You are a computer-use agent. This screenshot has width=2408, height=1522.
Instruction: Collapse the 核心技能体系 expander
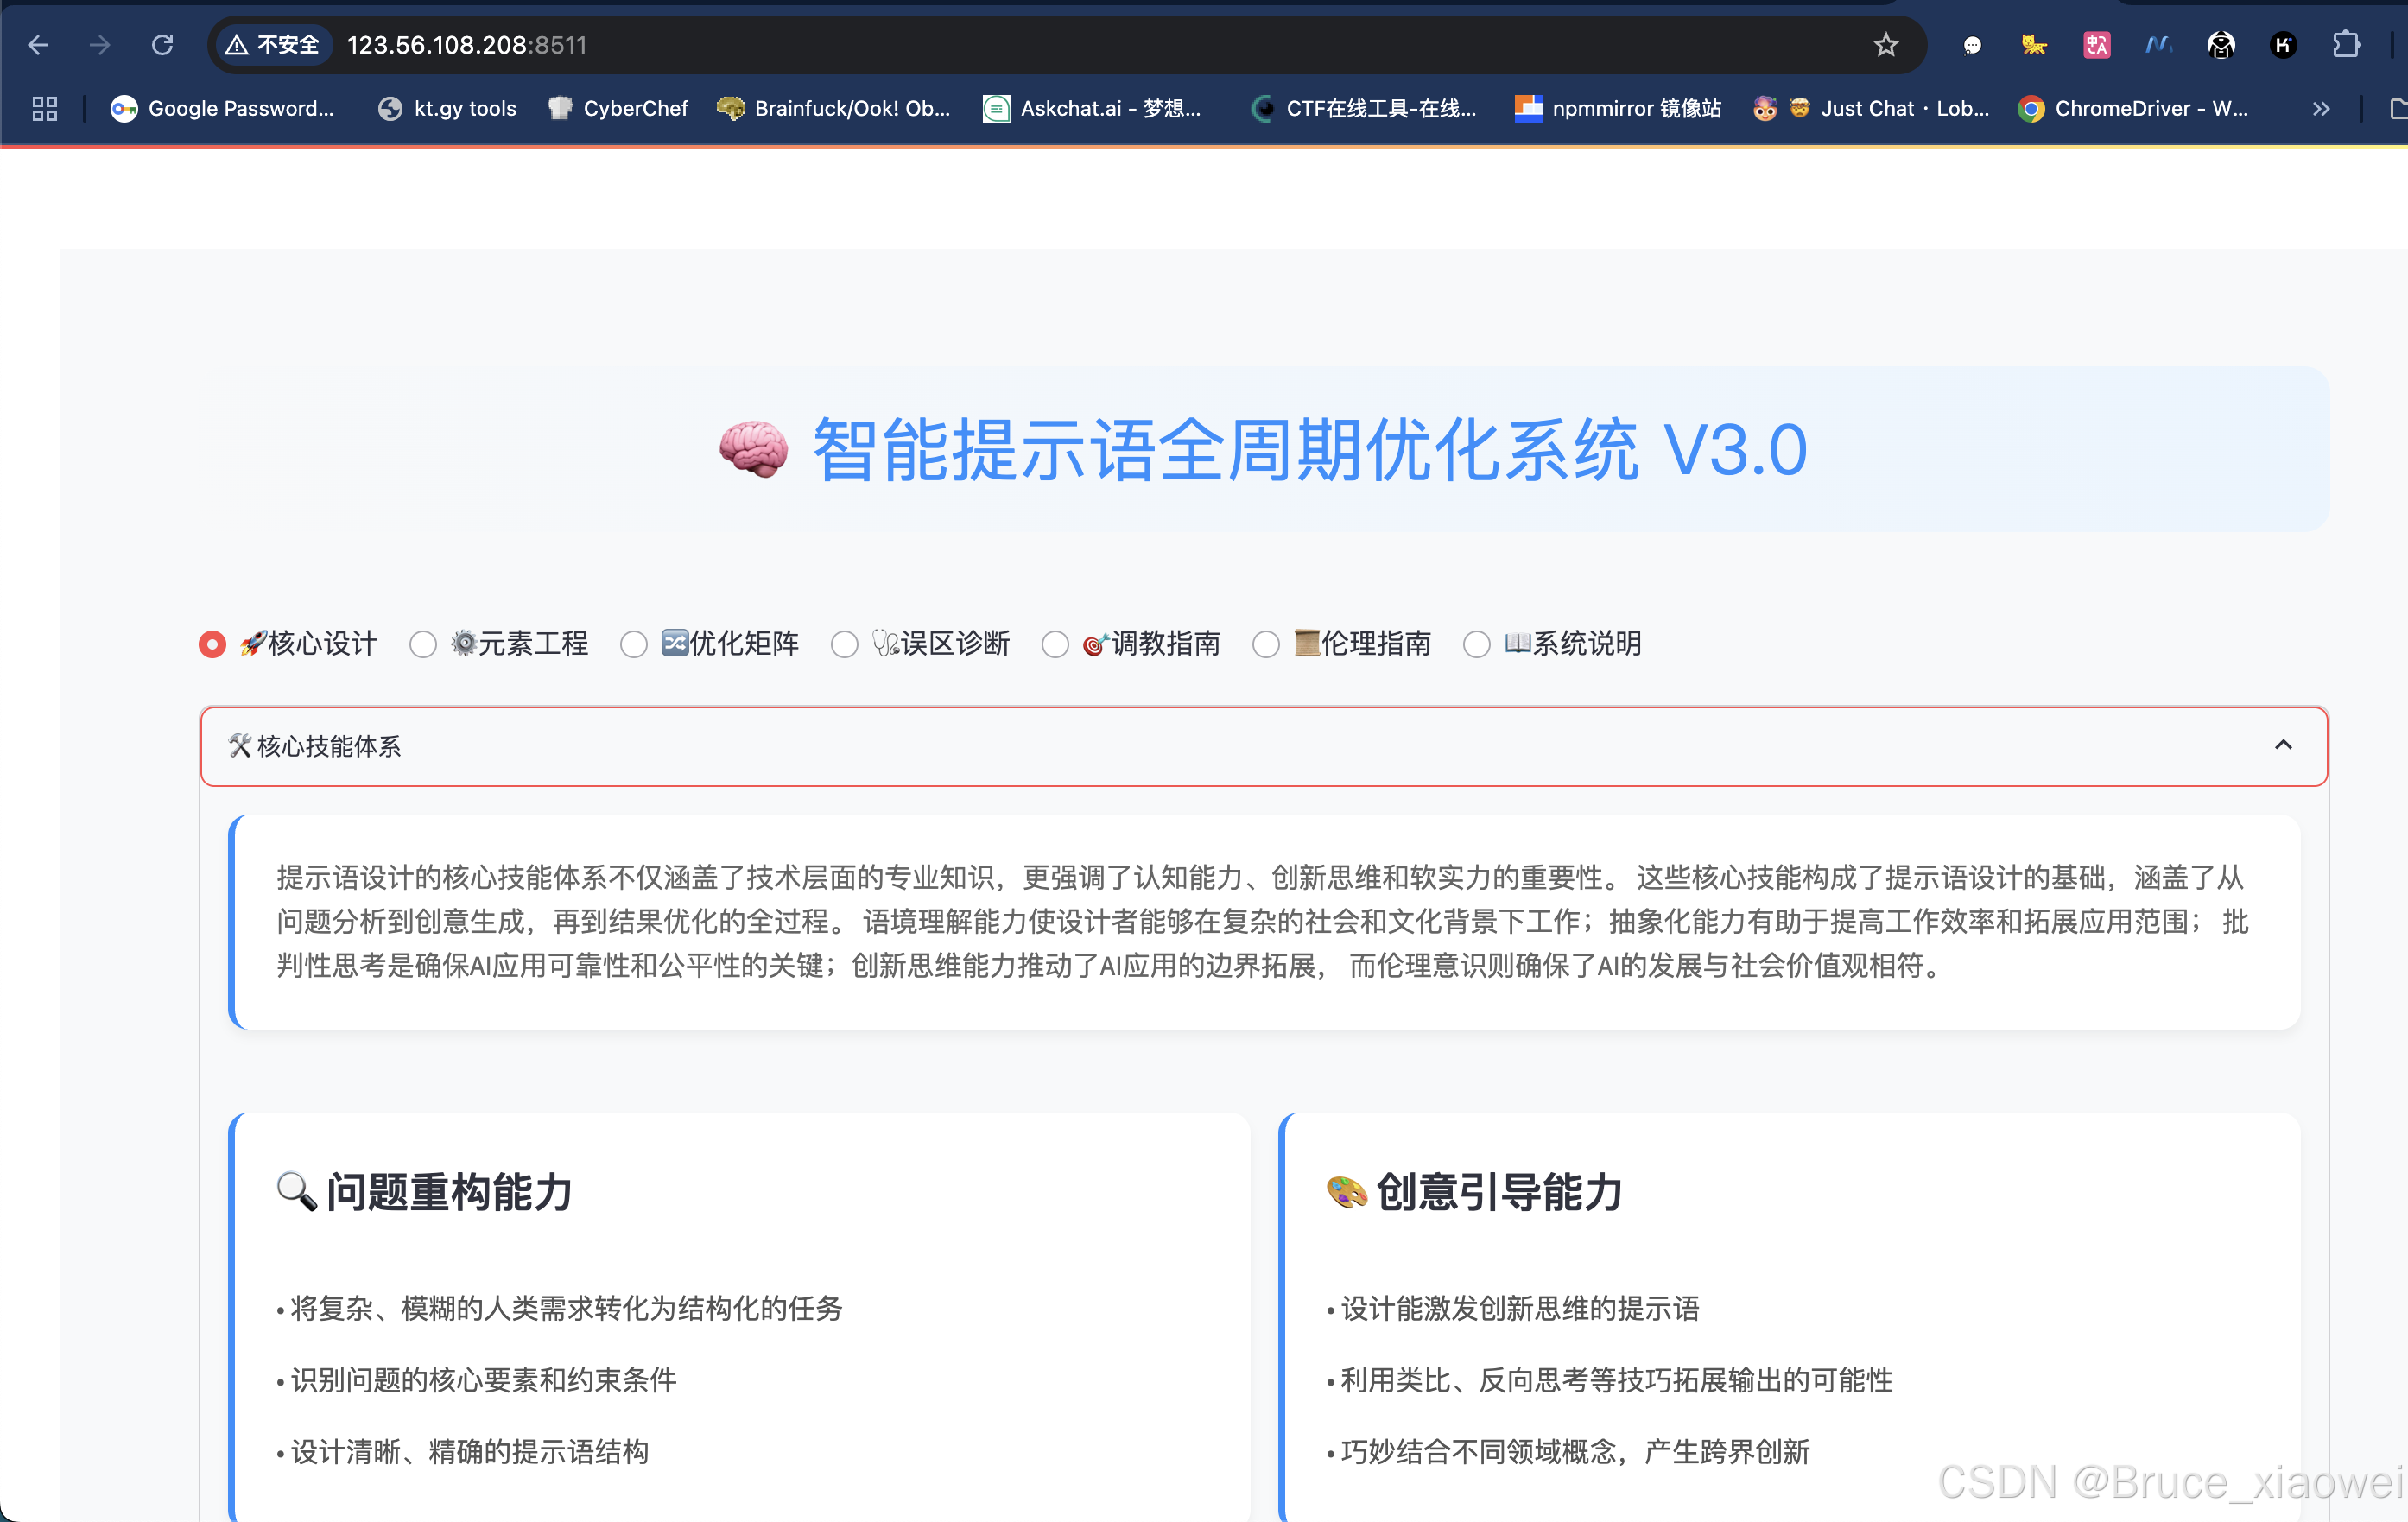[2283, 745]
